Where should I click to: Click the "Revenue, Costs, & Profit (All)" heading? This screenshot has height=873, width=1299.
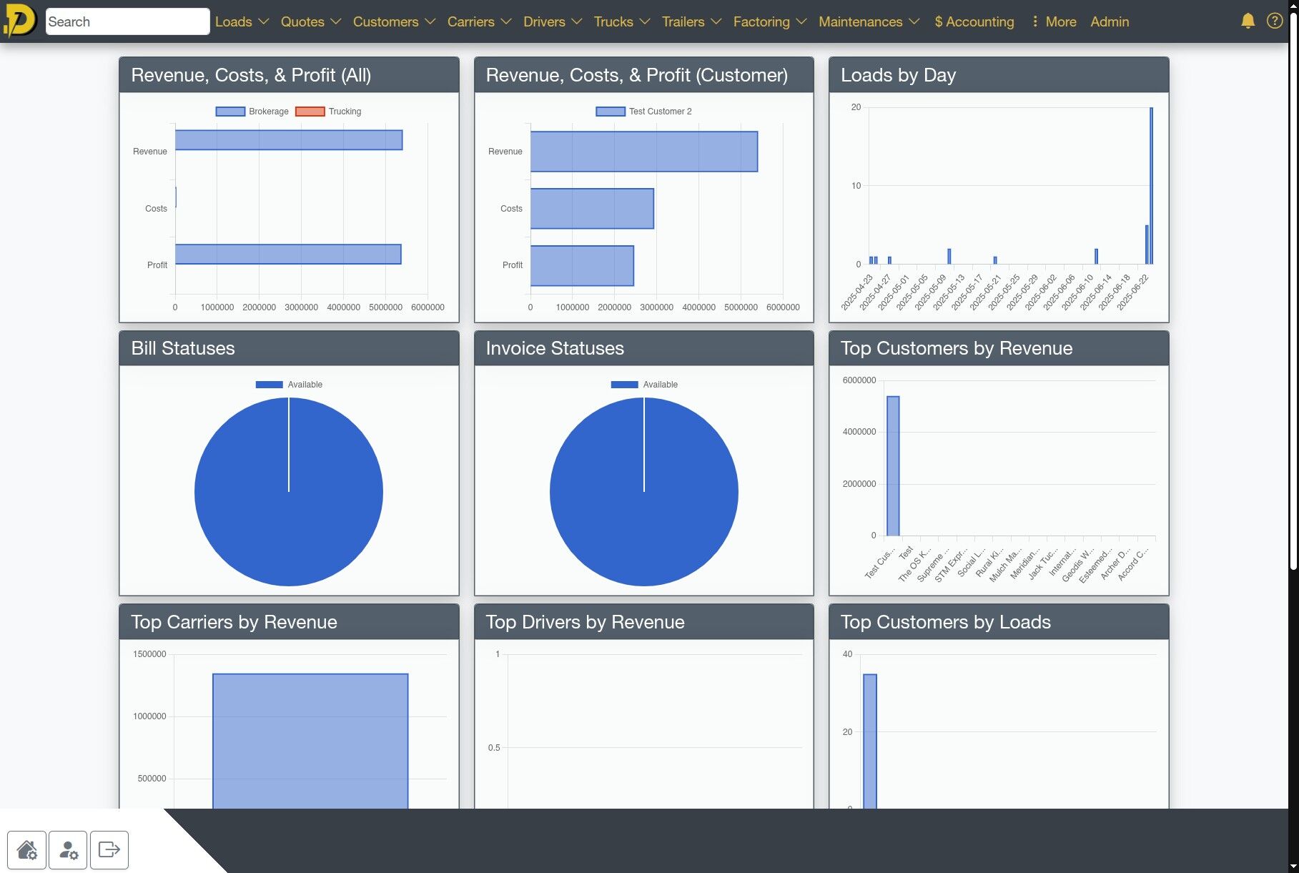pos(251,75)
